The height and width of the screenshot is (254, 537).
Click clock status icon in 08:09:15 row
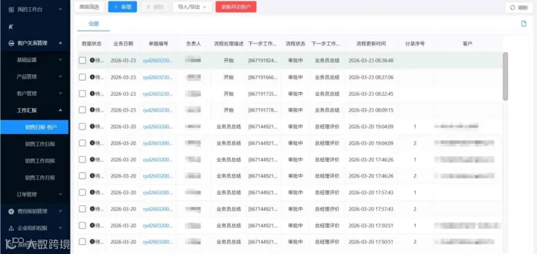pos(92,109)
